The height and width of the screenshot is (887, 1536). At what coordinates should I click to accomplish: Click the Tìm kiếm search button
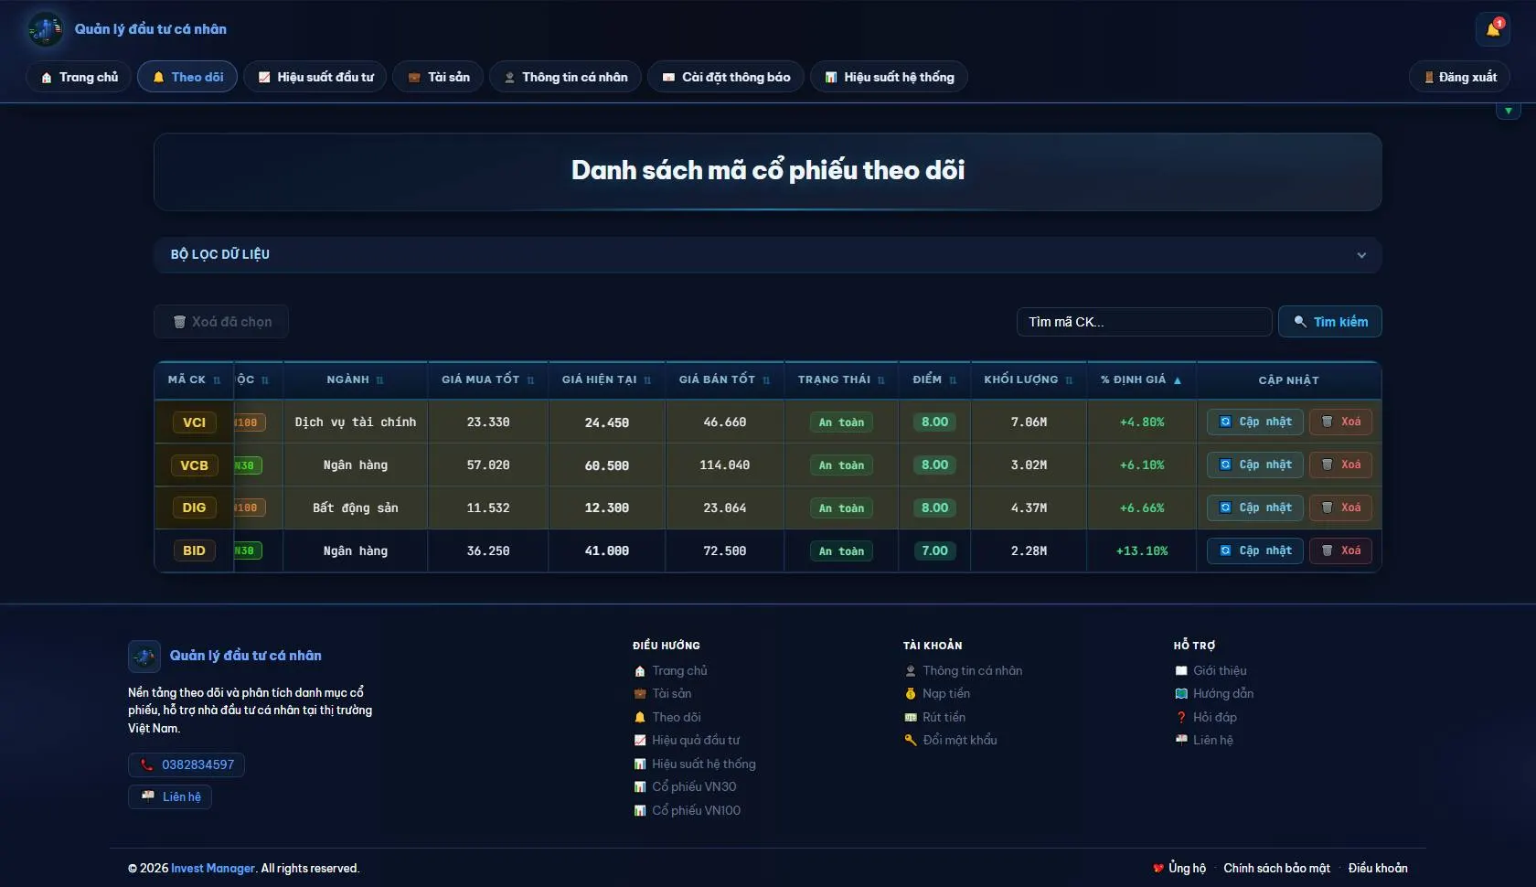click(1329, 322)
